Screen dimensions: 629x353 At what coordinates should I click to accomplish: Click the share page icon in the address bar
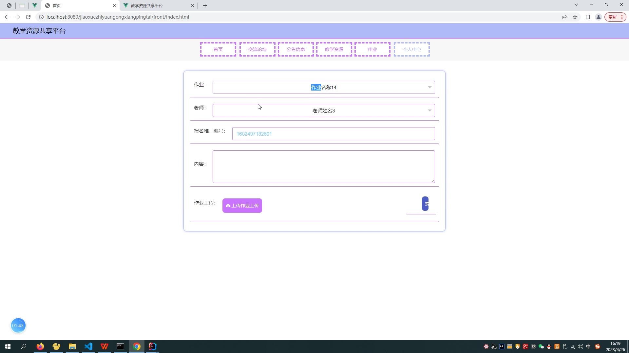[x=564, y=17]
